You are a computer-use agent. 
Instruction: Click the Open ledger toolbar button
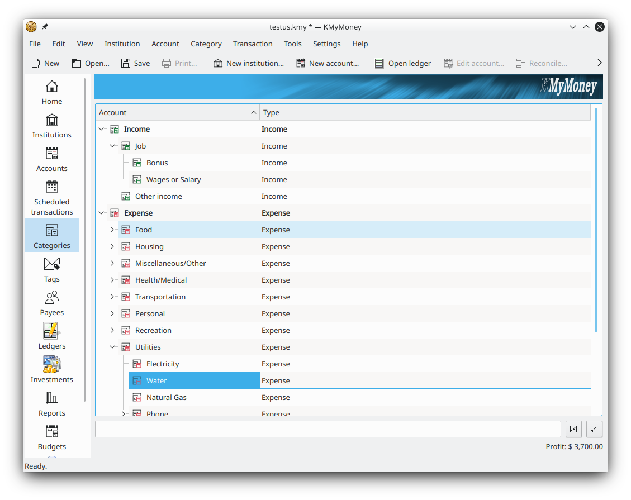(x=402, y=63)
